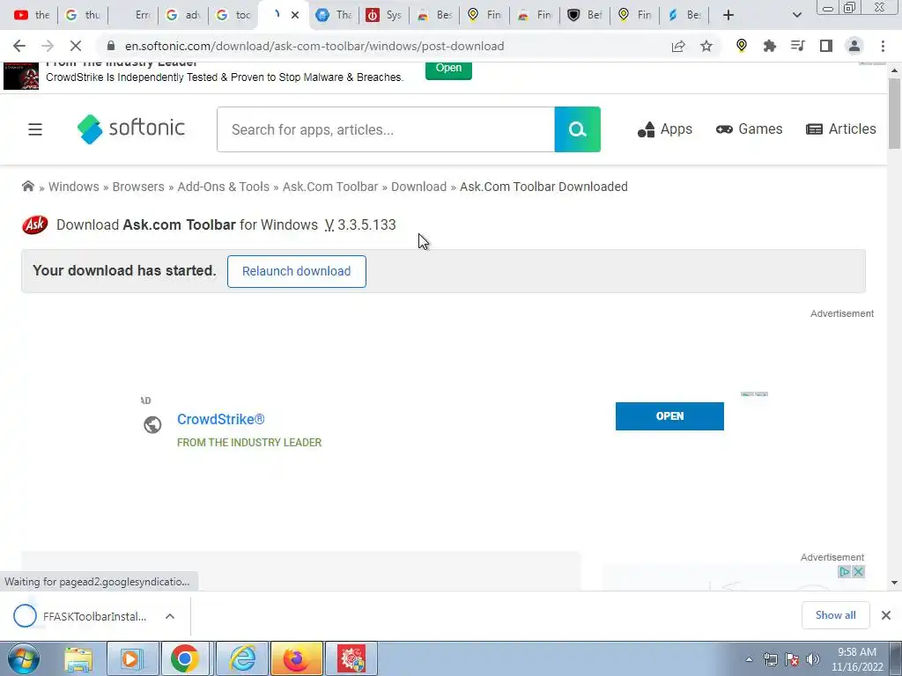Open the Extensions puzzle icon
The width and height of the screenshot is (902, 676).
coord(770,46)
